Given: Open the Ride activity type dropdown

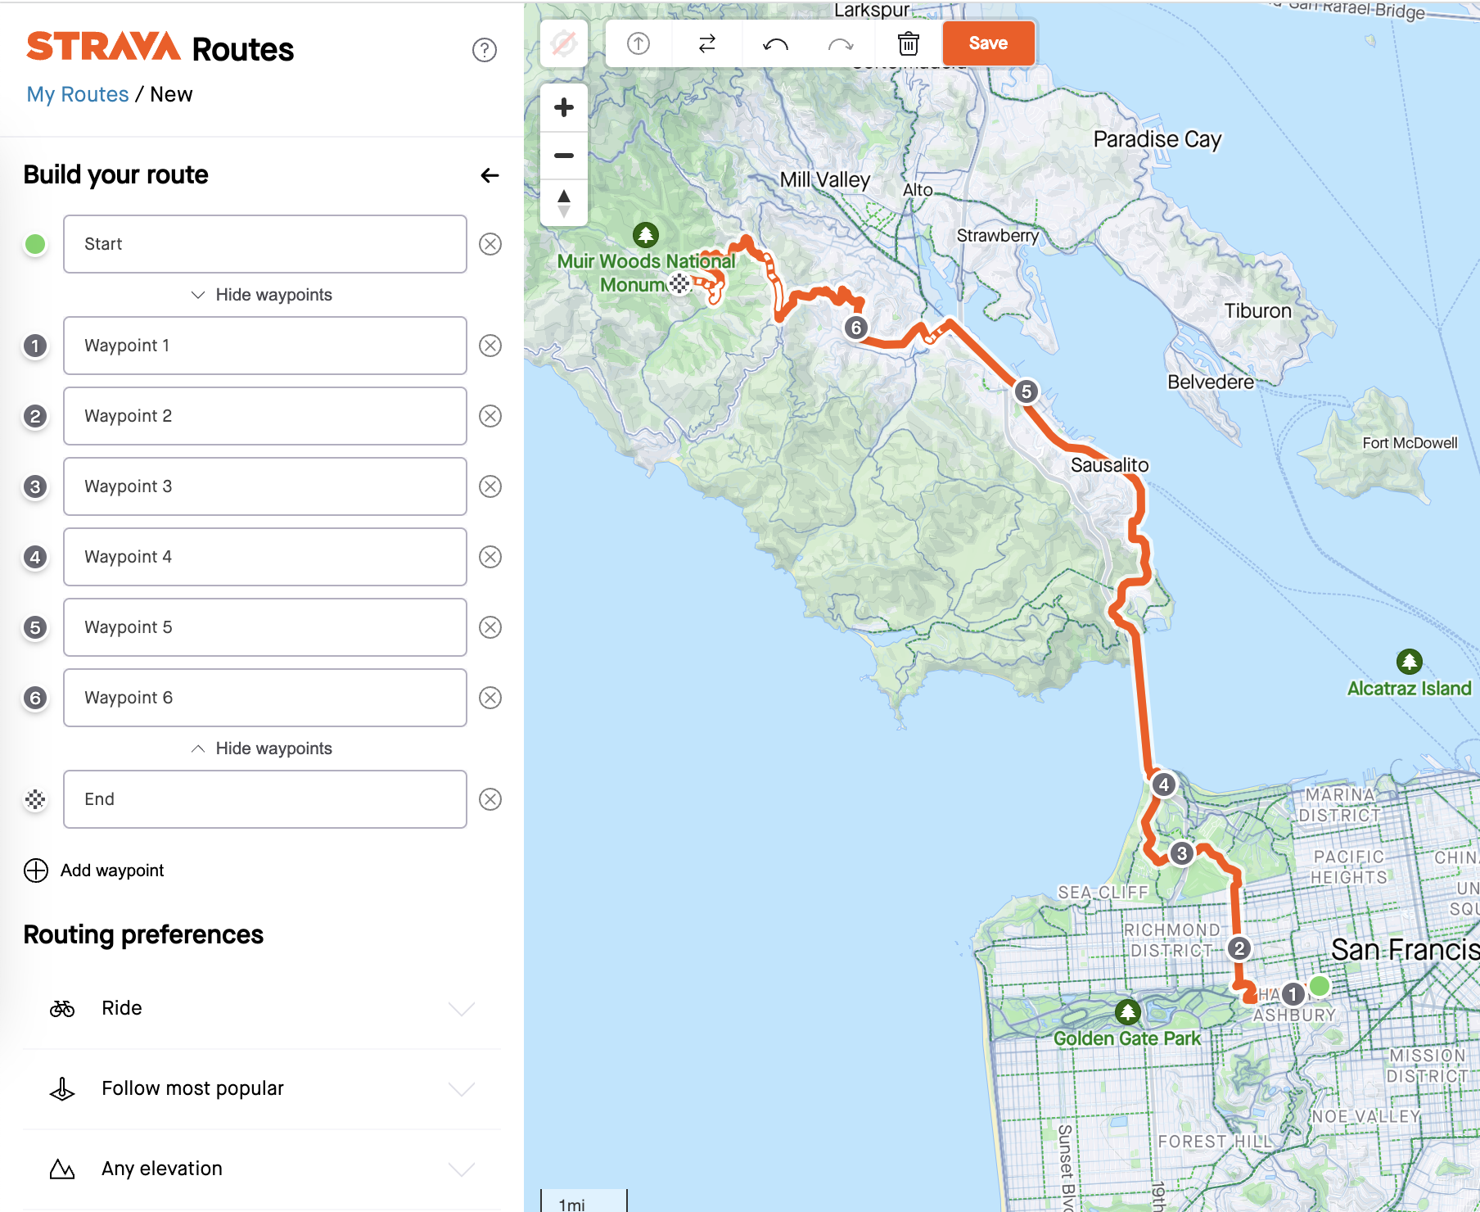Looking at the screenshot, I should point(462,1008).
